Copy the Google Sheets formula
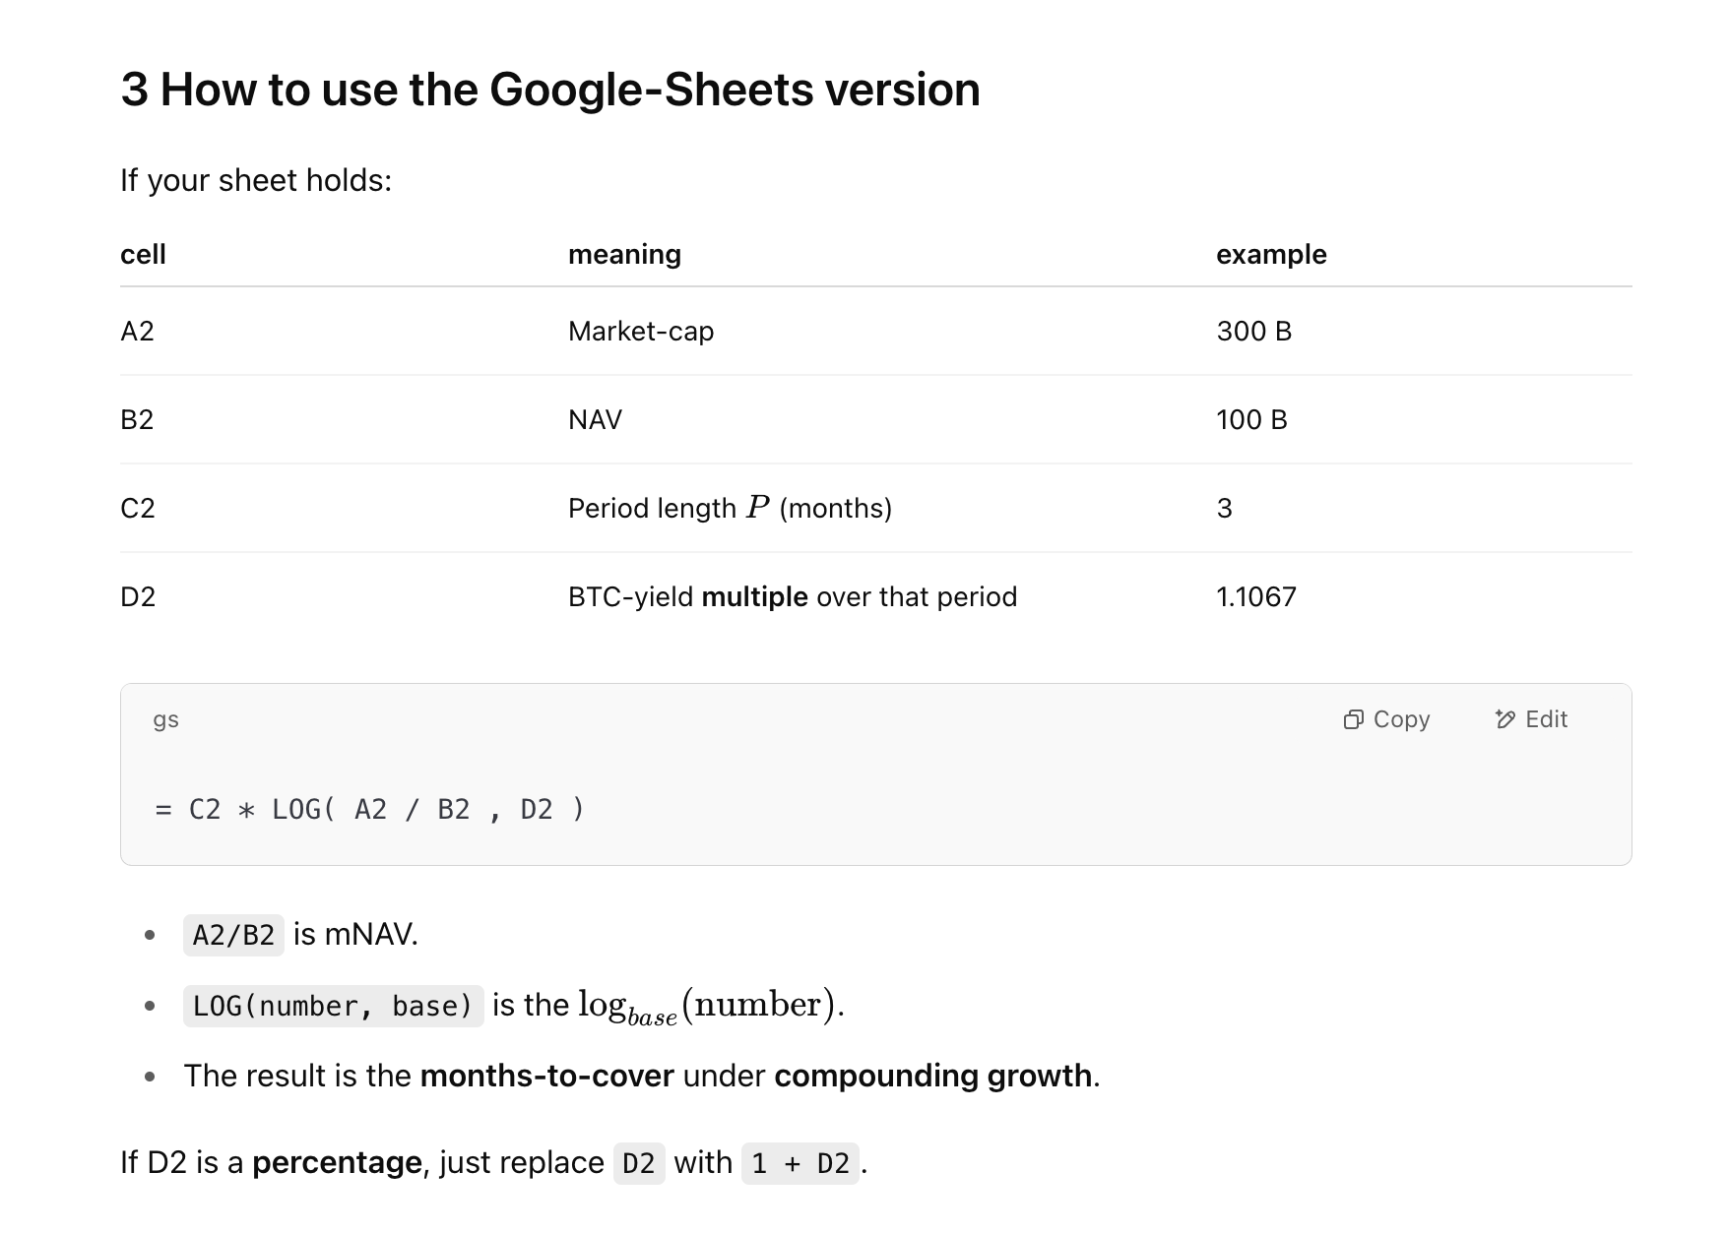Viewport: 1727px width, 1234px height. (1386, 719)
